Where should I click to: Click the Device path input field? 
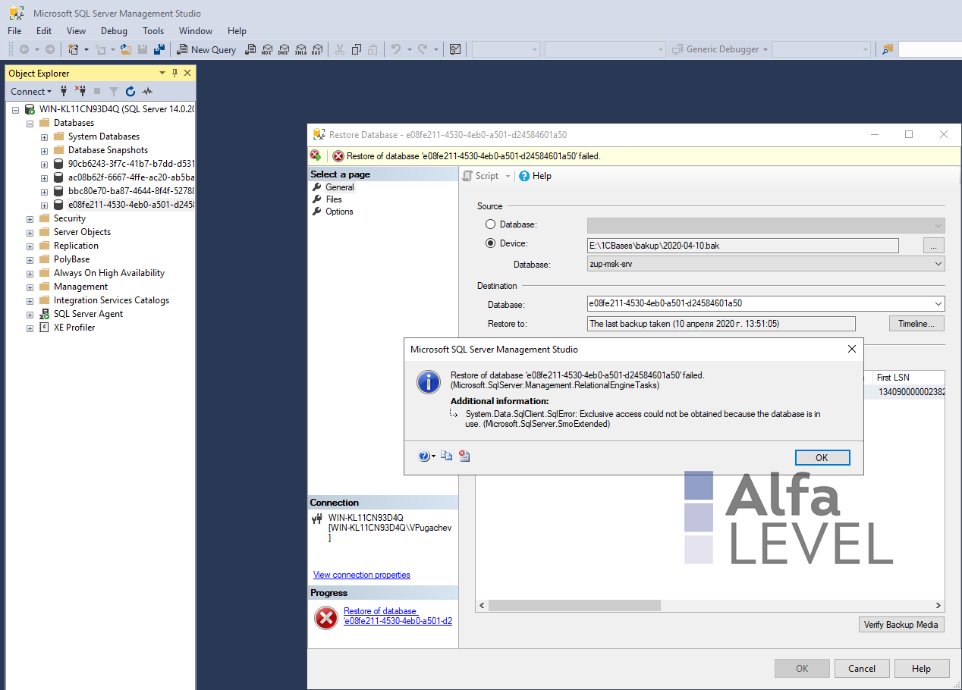pos(743,245)
